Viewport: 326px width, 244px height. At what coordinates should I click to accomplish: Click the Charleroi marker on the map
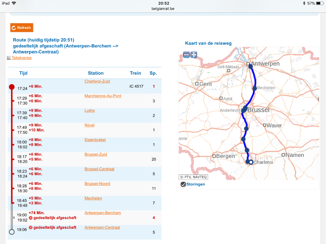(251, 162)
